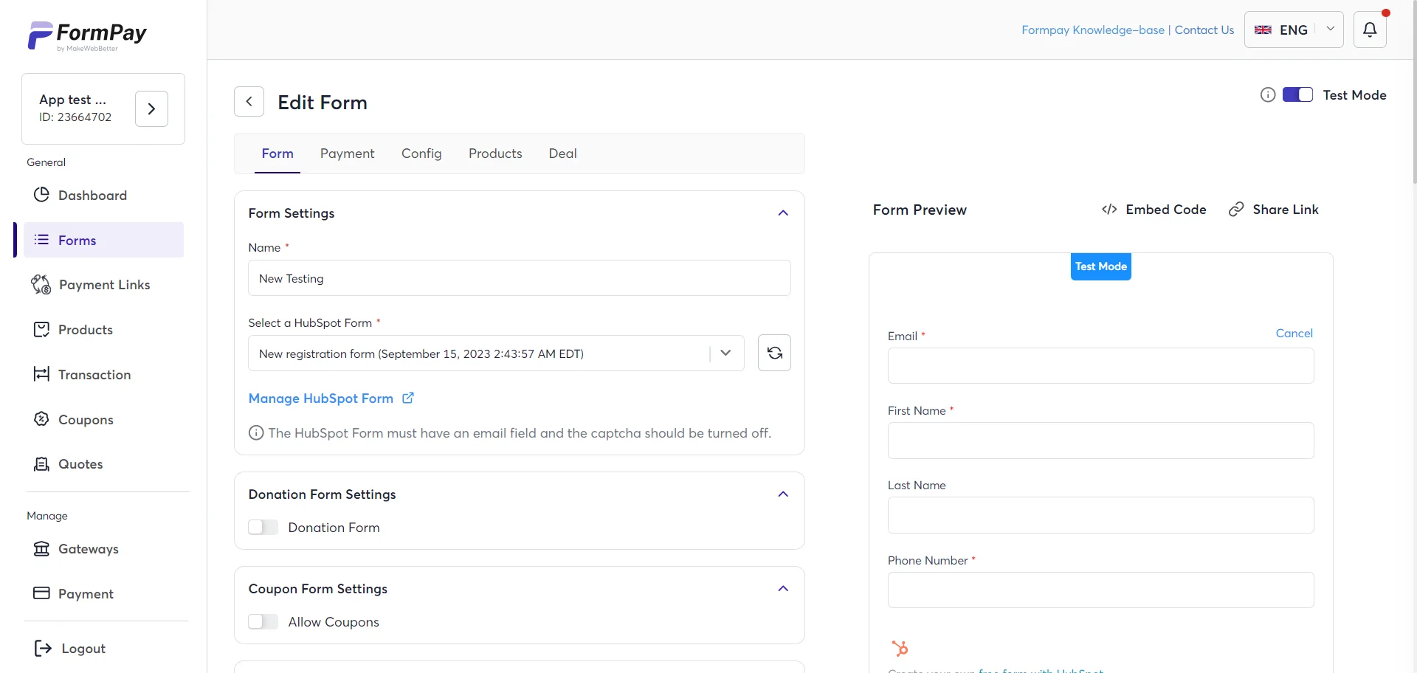The width and height of the screenshot is (1417, 673).
Task: Click the notification bell icon
Action: (1370, 30)
